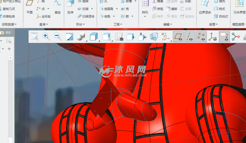Expand the 工程 group menu
Viewport: 246px width, 143px height.
(118, 24)
